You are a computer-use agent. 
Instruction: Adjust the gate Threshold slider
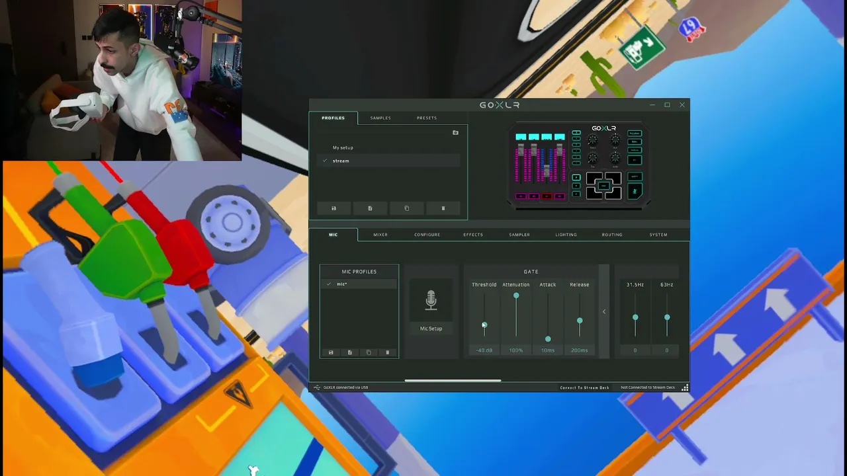coord(484,325)
